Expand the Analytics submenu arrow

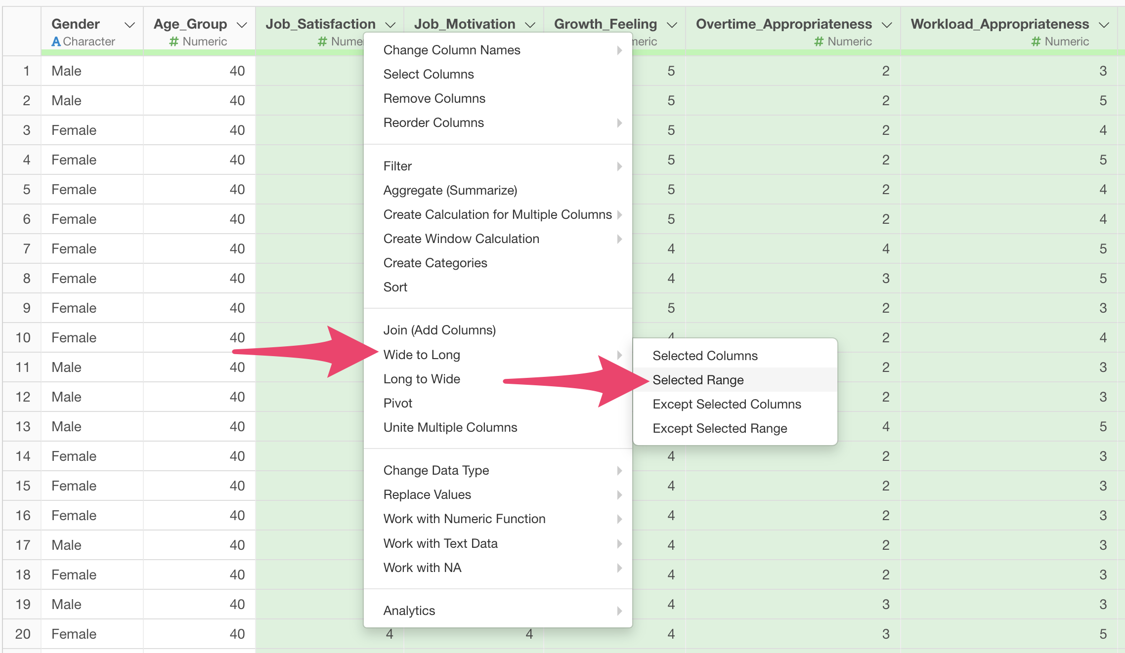click(x=619, y=611)
